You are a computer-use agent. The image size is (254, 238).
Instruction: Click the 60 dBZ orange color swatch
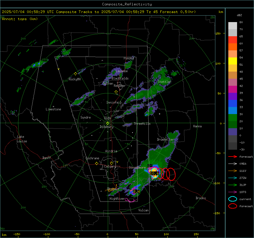233,47
